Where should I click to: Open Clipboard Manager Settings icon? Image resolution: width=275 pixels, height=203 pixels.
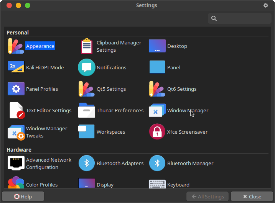pyautogui.click(x=87, y=46)
